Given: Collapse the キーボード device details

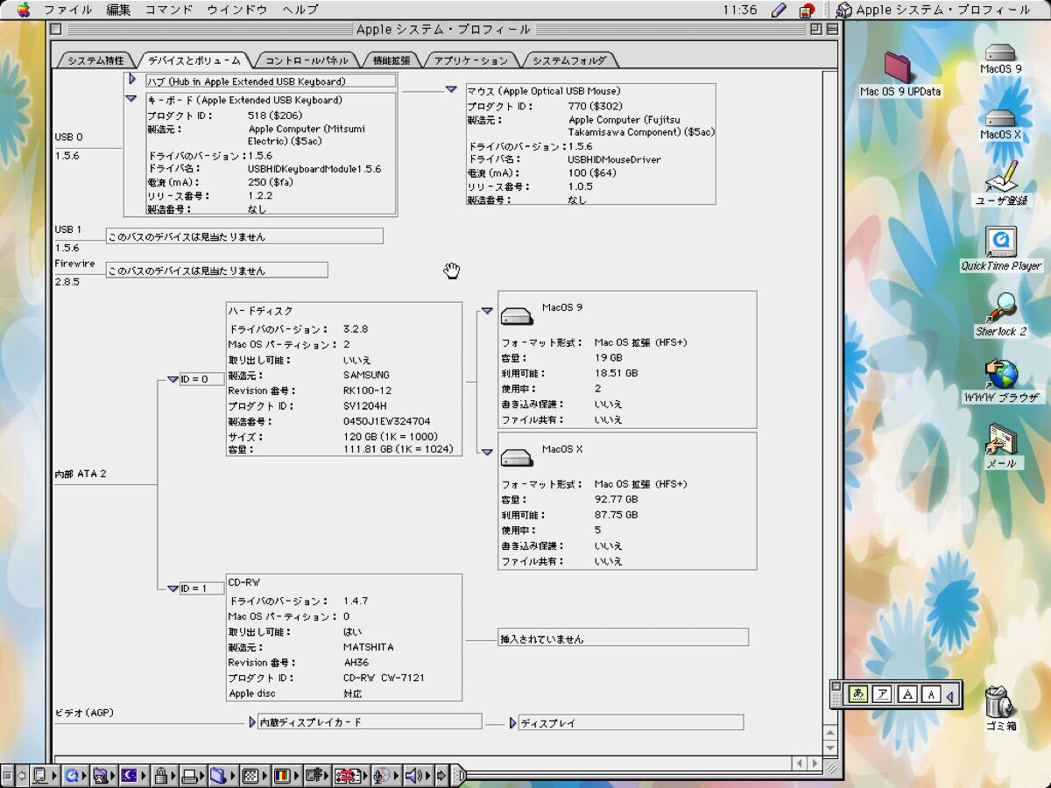Looking at the screenshot, I should tap(131, 99).
